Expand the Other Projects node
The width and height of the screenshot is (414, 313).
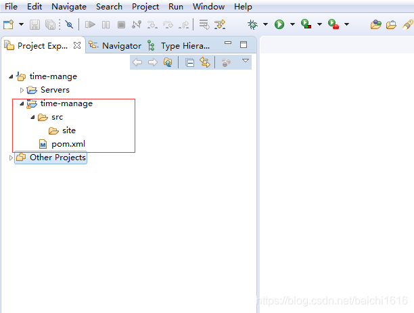click(11, 158)
